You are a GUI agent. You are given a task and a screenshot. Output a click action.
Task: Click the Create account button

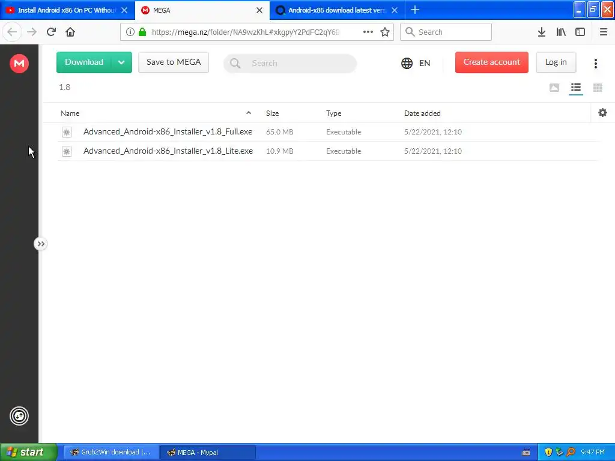tap(491, 62)
